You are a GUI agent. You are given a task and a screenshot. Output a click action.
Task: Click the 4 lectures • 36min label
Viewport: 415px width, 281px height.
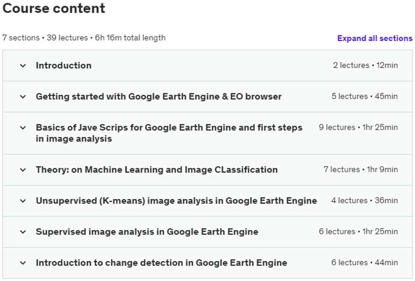[364, 200]
